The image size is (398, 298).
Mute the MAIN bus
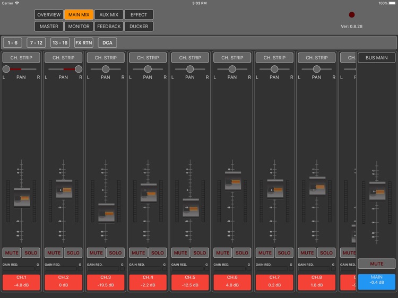point(376,264)
